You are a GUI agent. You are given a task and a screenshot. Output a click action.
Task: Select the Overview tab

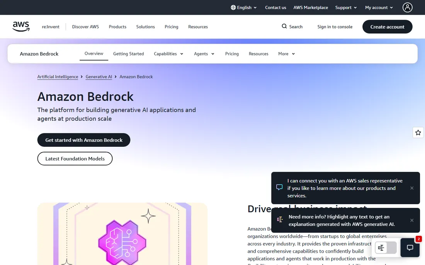coord(94,54)
